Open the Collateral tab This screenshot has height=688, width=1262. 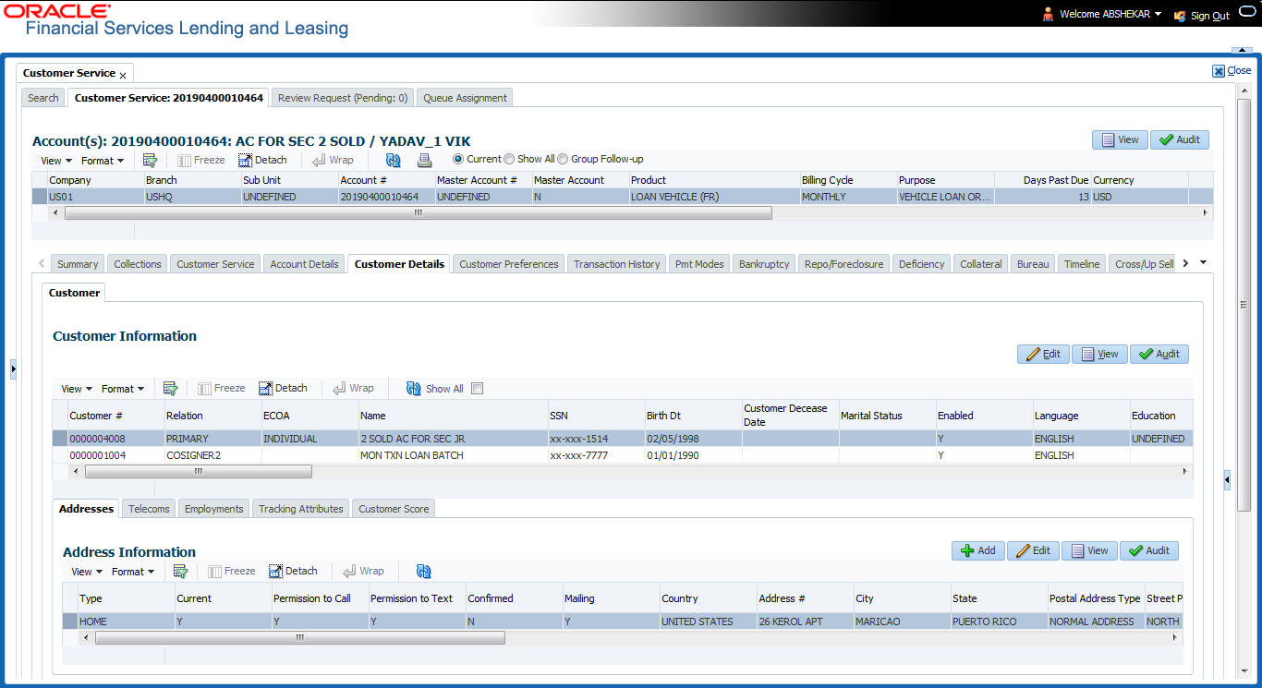980,264
